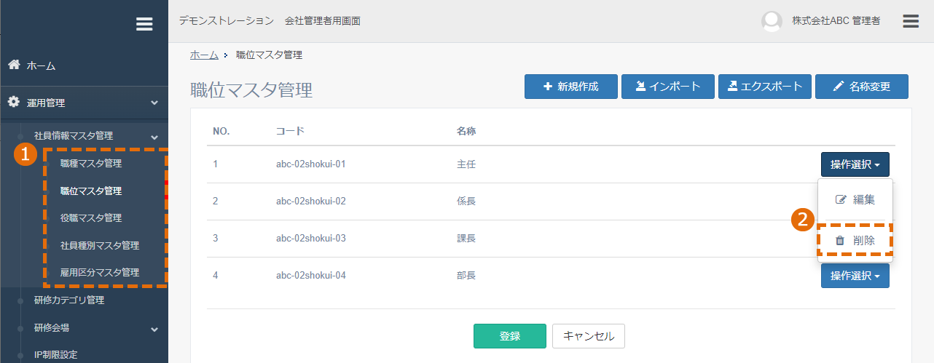Click the name 主任 in row 1
Screen dimensions: 934x363
point(466,164)
